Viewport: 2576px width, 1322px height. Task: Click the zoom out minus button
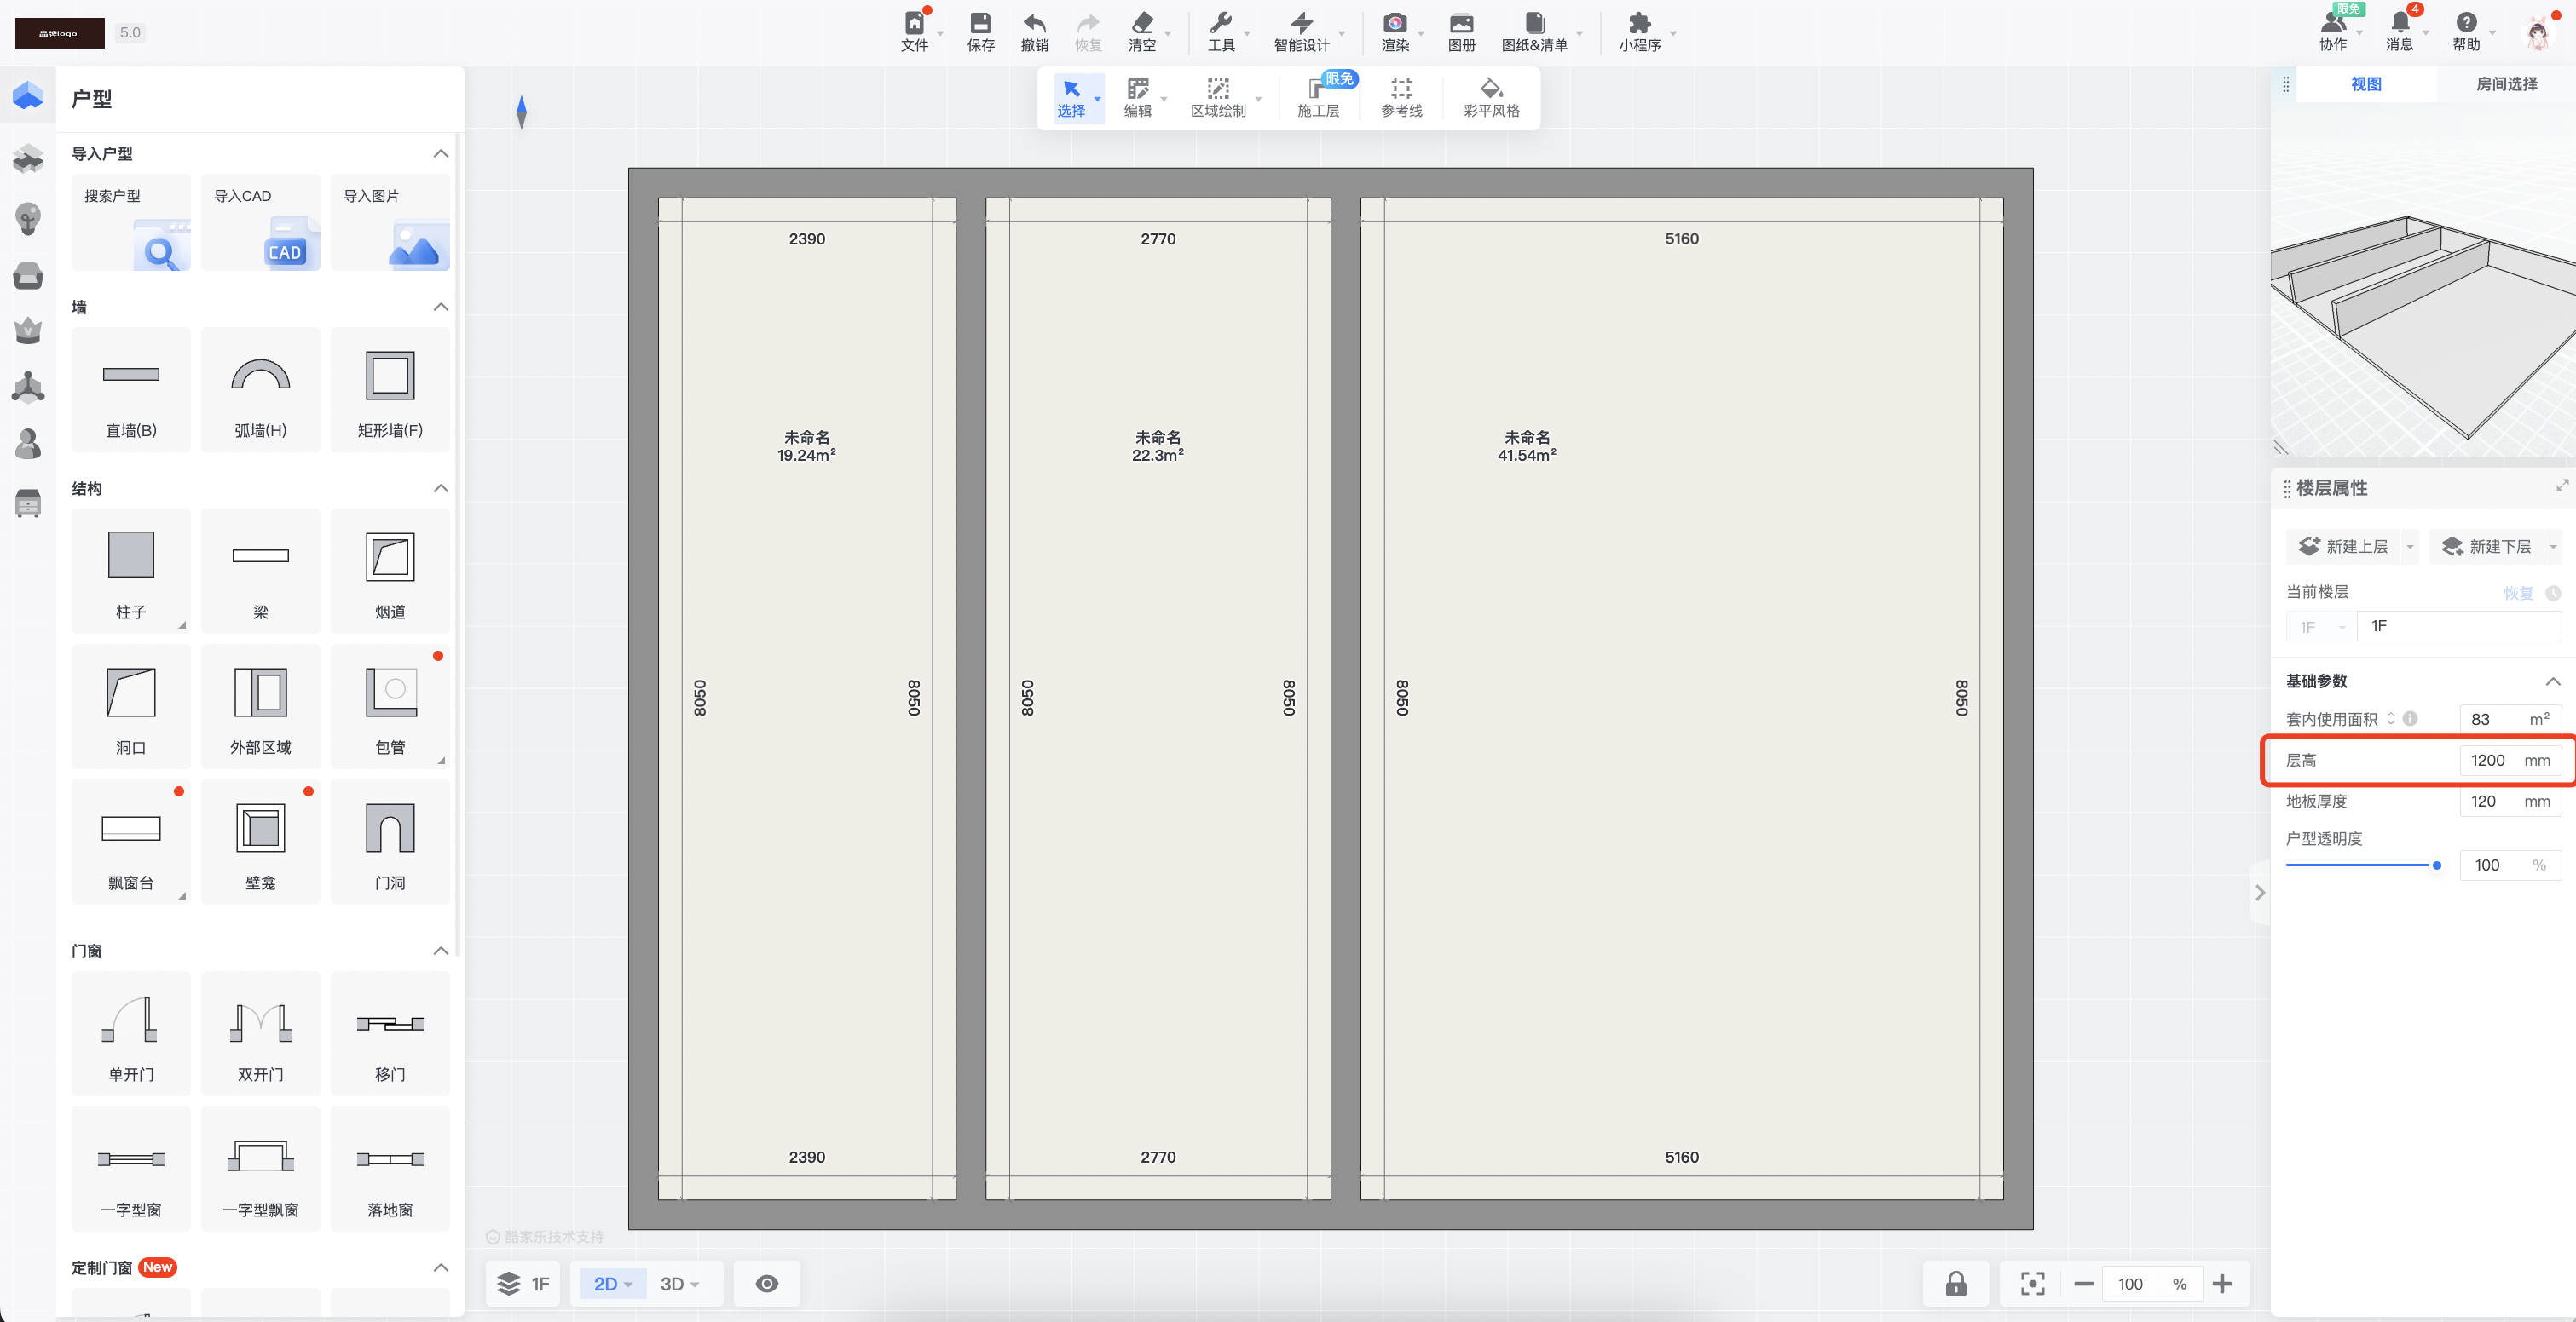click(x=2083, y=1284)
